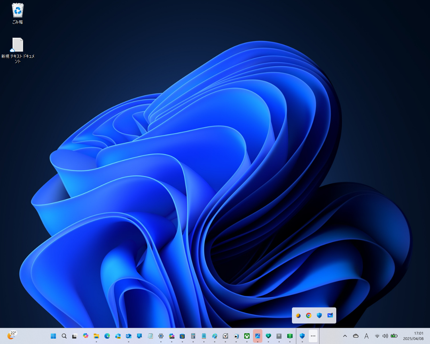Launch Xbox app from taskbar
The image size is (430, 344).
pos(247,336)
